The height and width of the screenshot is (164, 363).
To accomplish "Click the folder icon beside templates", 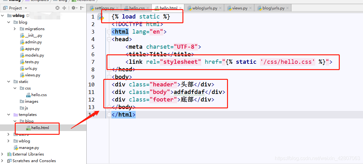I will (x=15, y=115).
